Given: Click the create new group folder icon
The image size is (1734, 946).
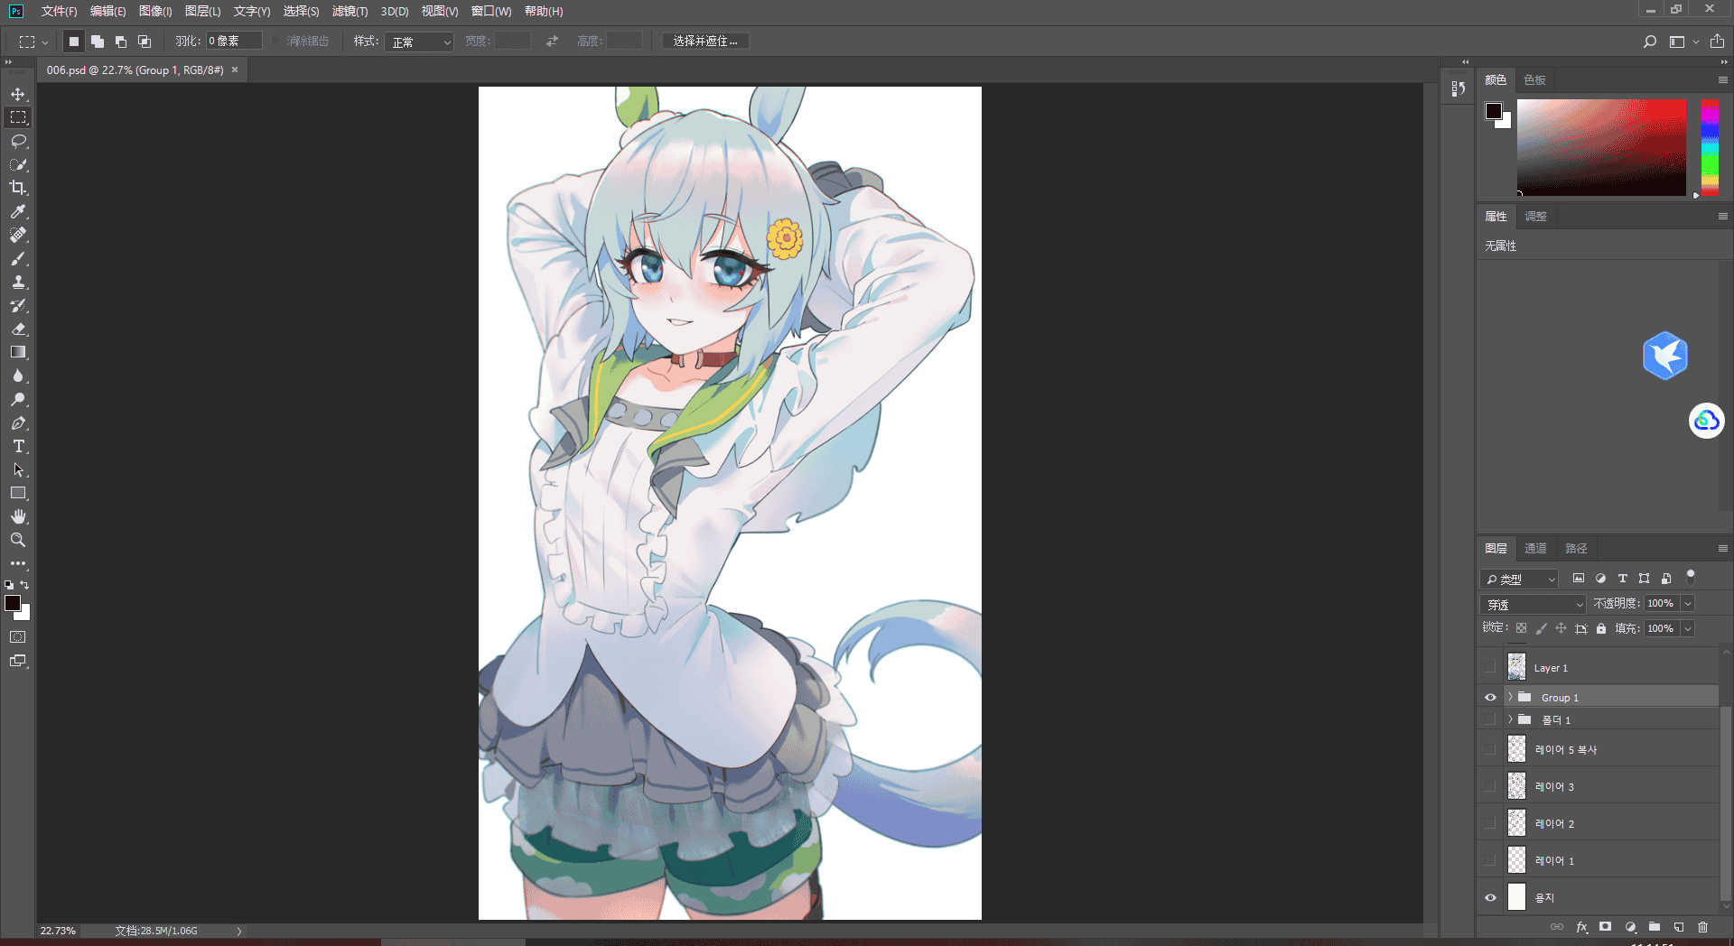Looking at the screenshot, I should pos(1655,927).
